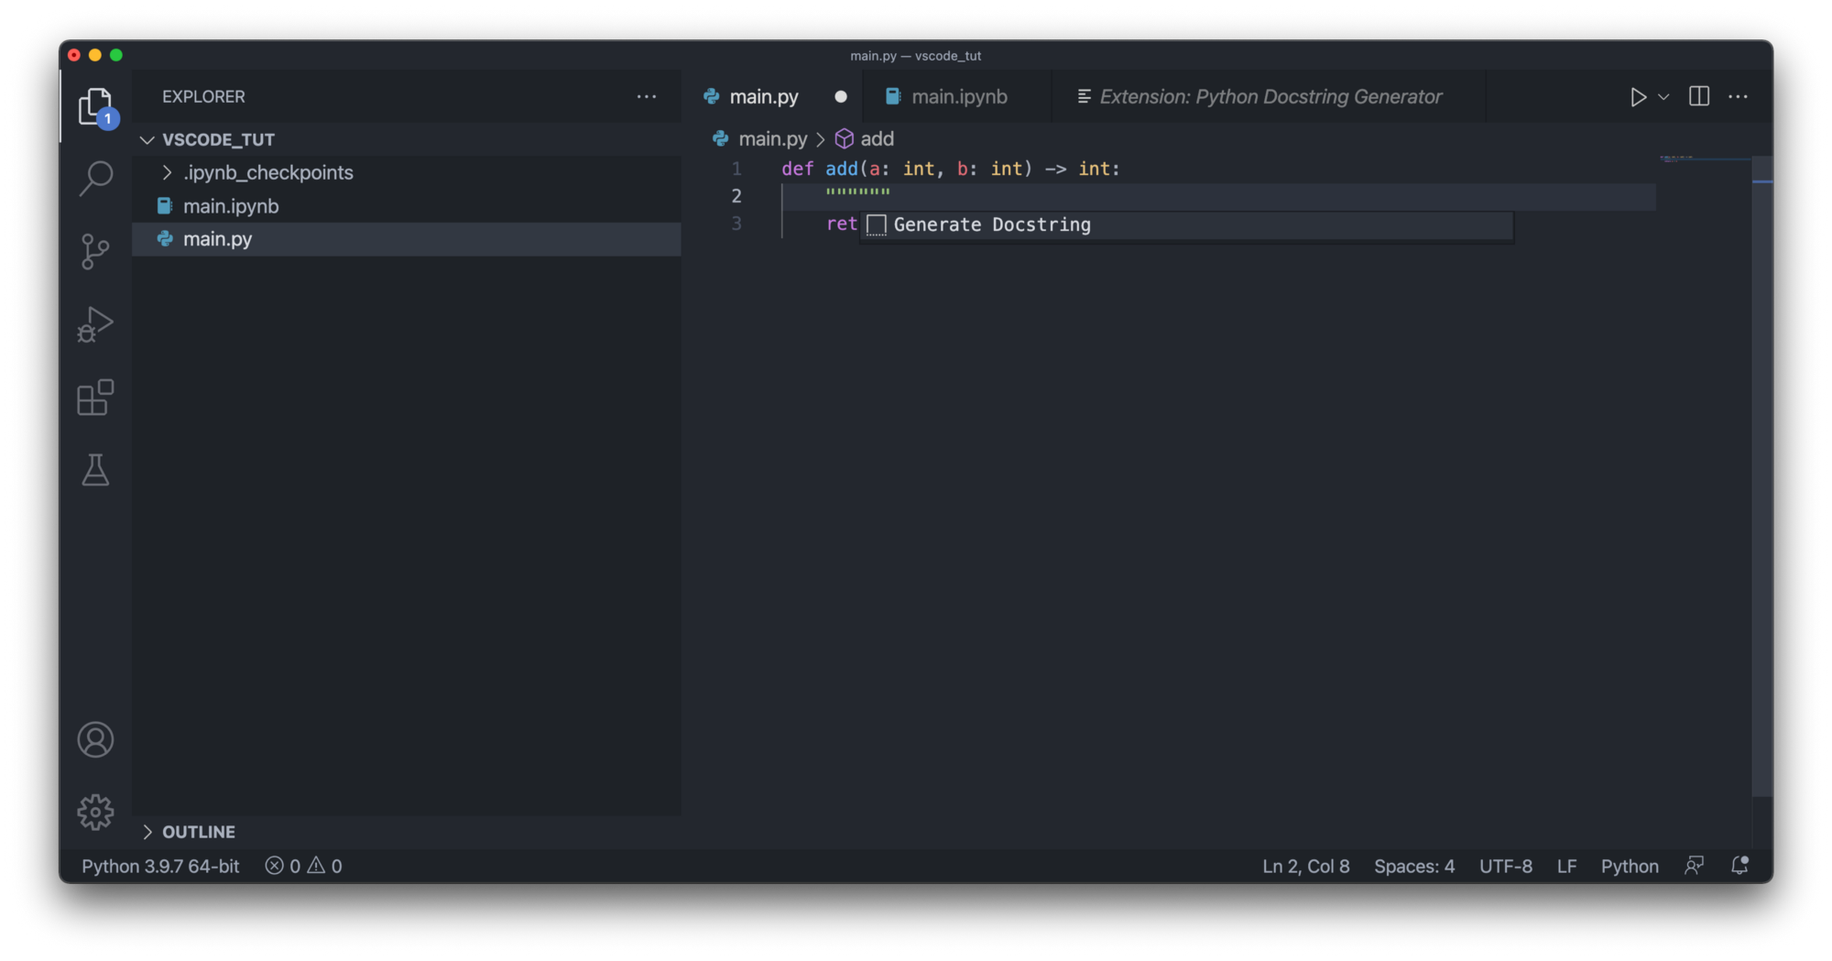Open Manage settings gear
The height and width of the screenshot is (961, 1832).
[95, 812]
